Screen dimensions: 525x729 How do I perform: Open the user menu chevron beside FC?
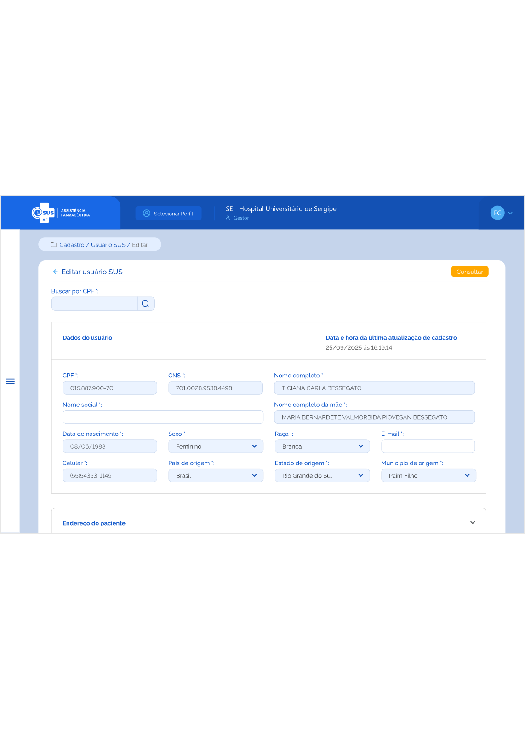click(x=510, y=213)
